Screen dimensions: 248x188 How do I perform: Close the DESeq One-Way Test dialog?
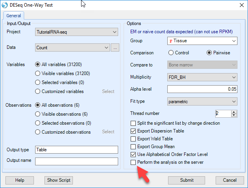241,5
